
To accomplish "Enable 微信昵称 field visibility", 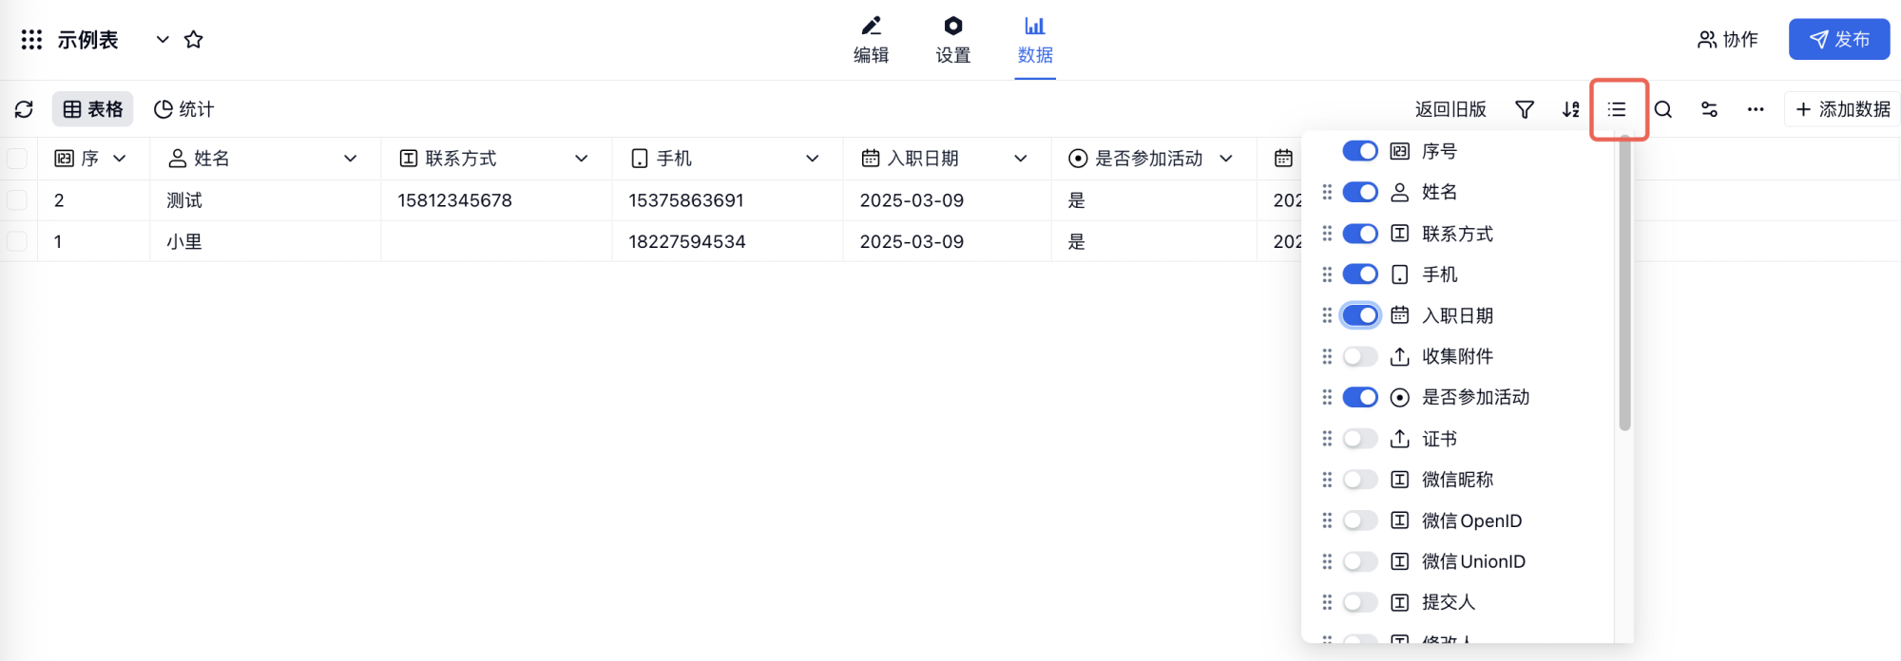I will [x=1360, y=480].
